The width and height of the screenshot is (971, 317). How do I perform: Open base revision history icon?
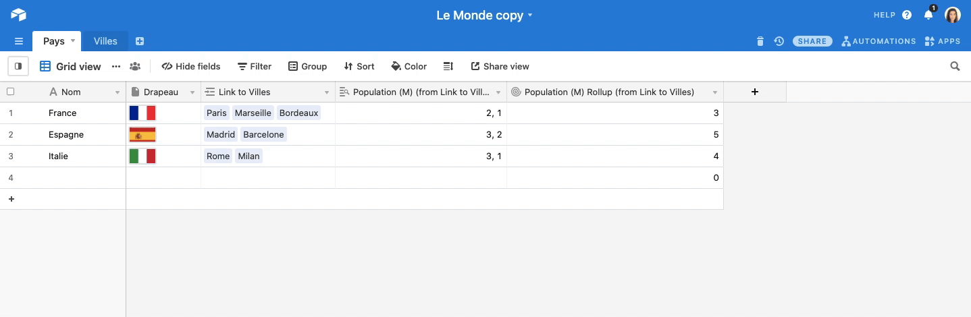779,41
